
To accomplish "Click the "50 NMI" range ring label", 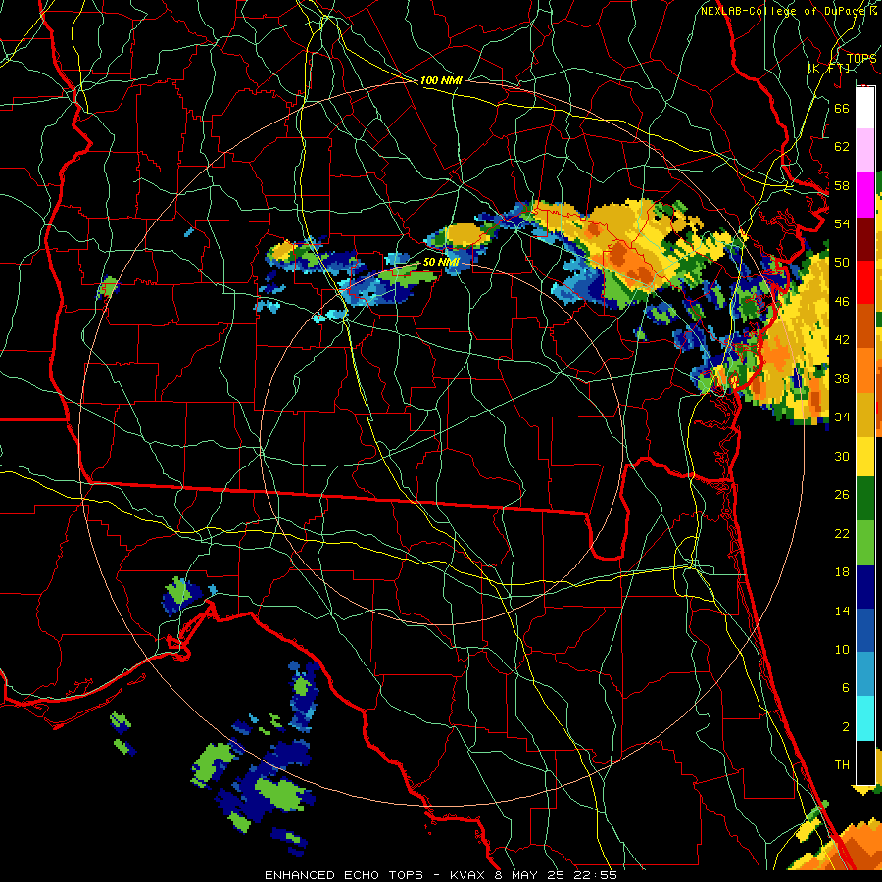I will click(441, 262).
